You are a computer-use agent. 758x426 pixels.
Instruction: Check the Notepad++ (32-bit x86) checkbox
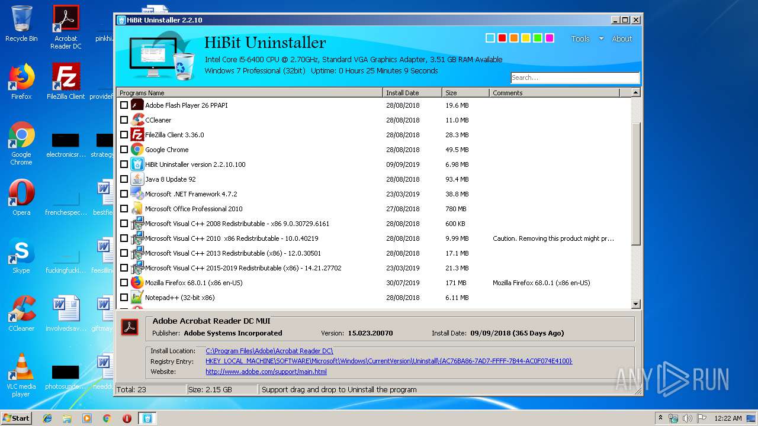point(124,298)
